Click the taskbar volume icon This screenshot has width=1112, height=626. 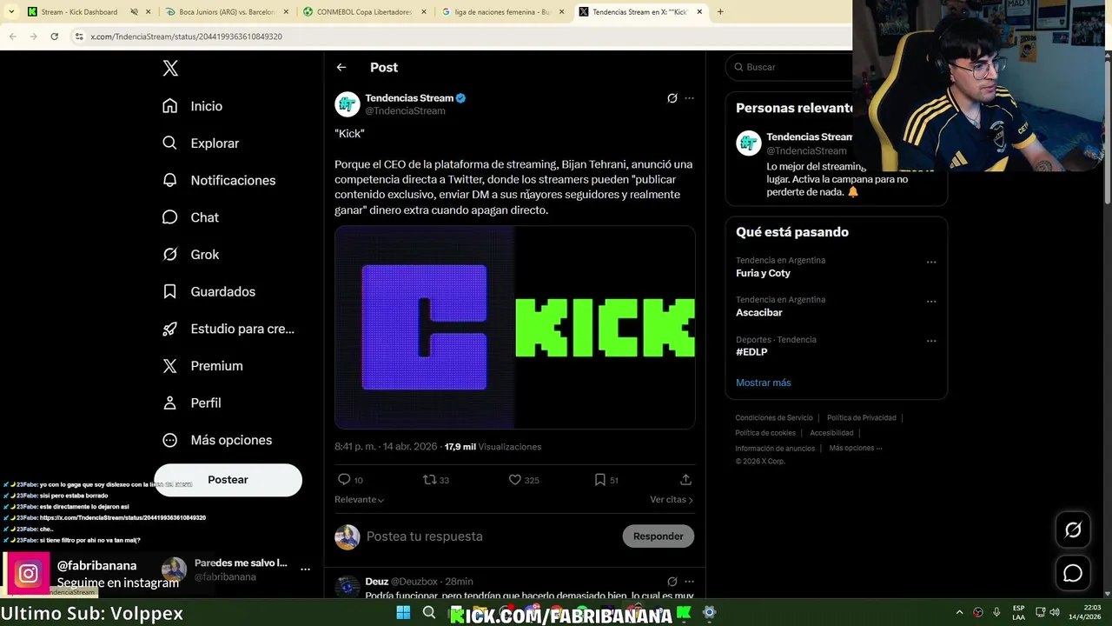click(1056, 613)
